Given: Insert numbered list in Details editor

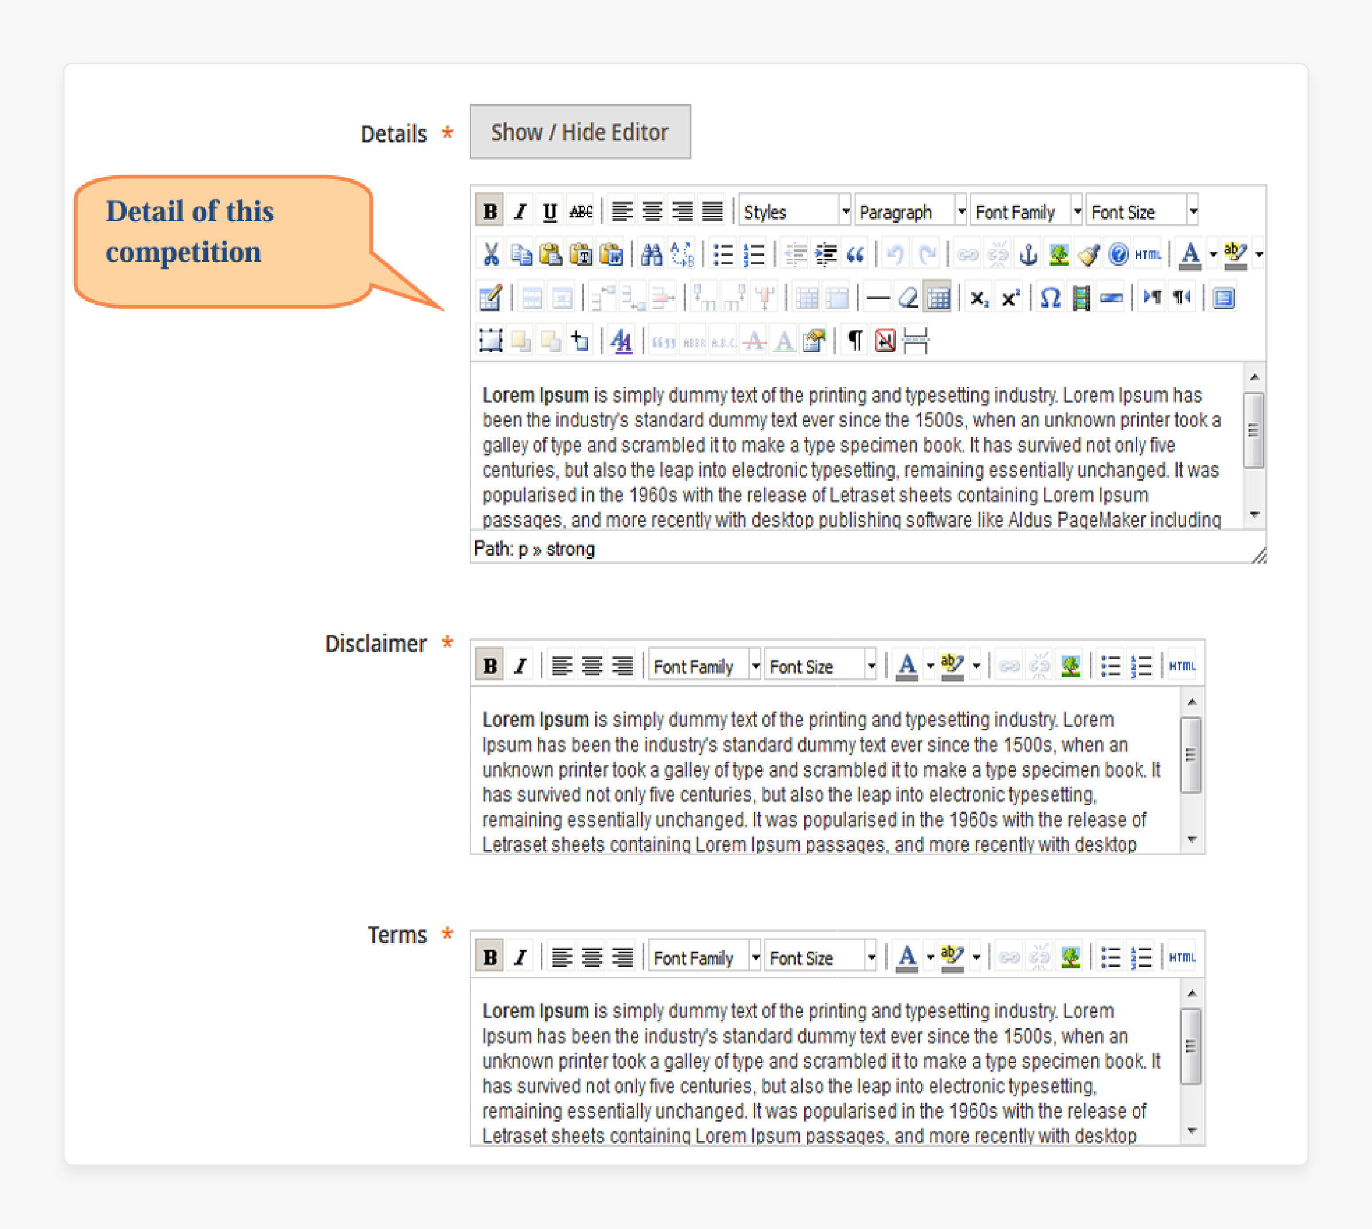Looking at the screenshot, I should [753, 254].
